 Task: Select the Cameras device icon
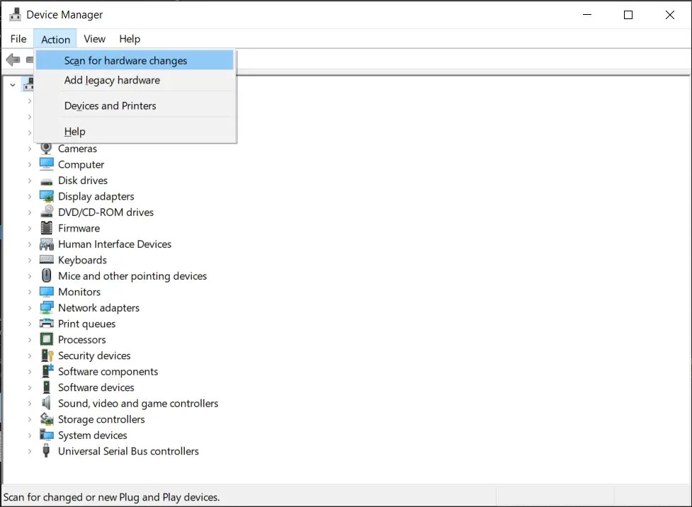45,149
